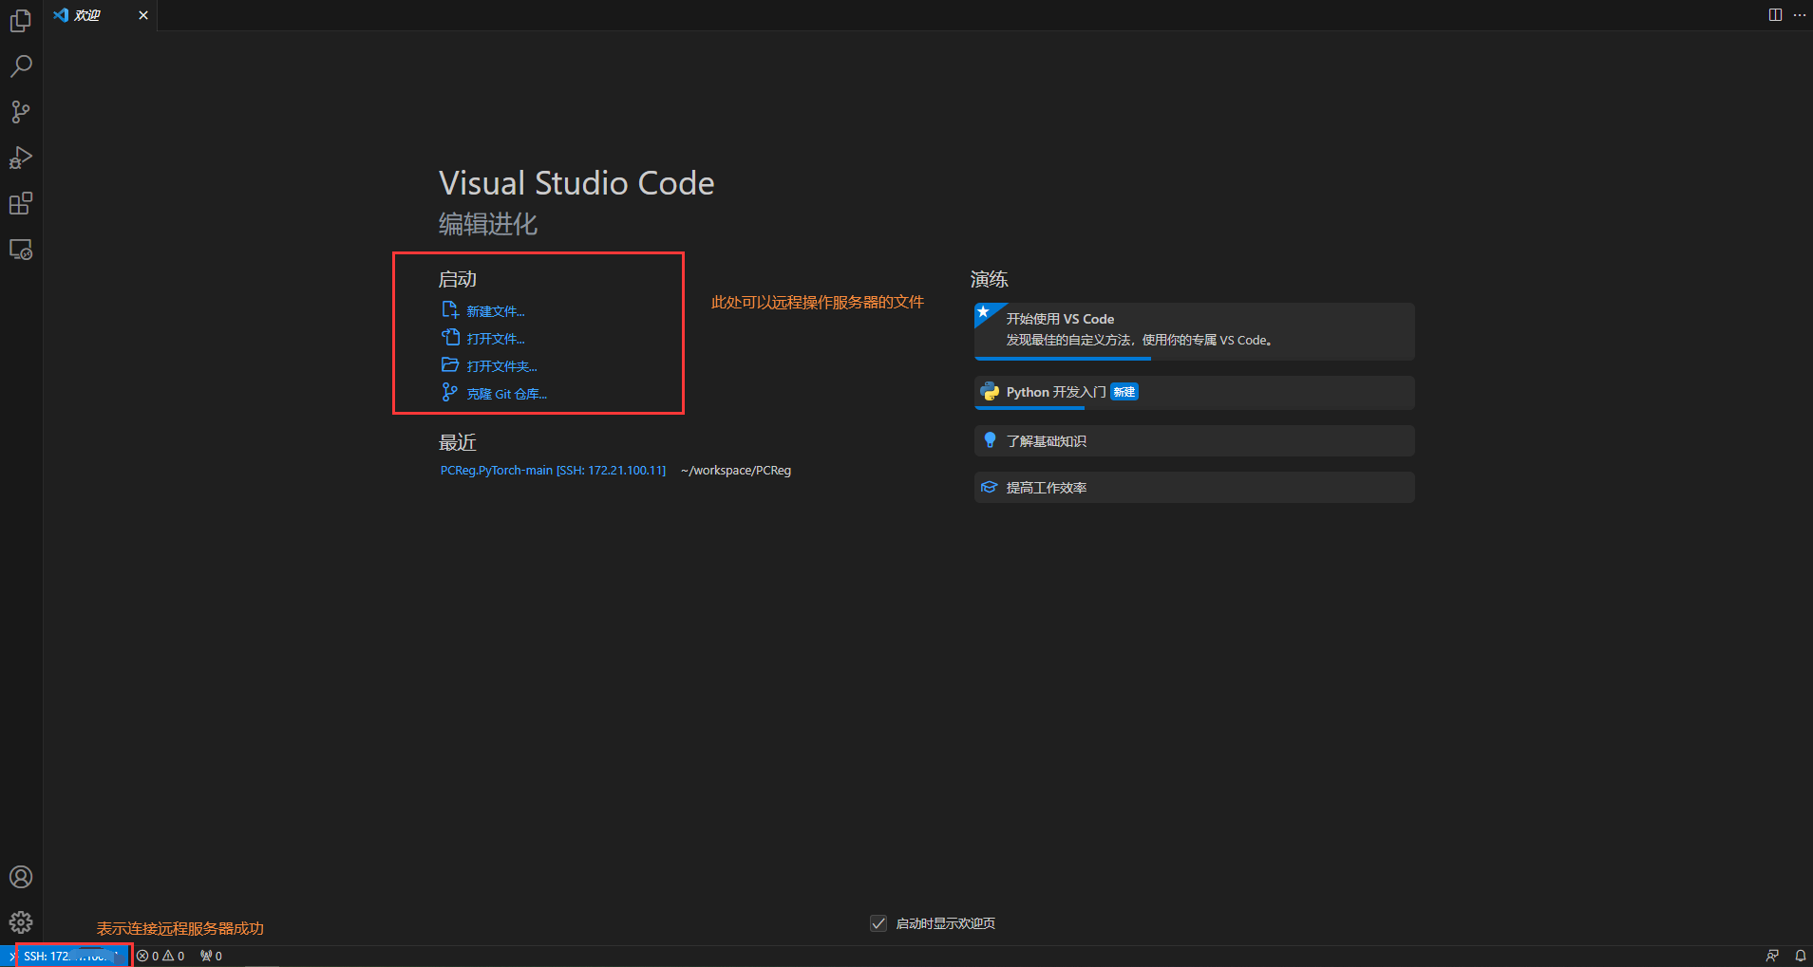
Task: Click the lightbulb icon of 了解基础知识
Action: pyautogui.click(x=990, y=440)
